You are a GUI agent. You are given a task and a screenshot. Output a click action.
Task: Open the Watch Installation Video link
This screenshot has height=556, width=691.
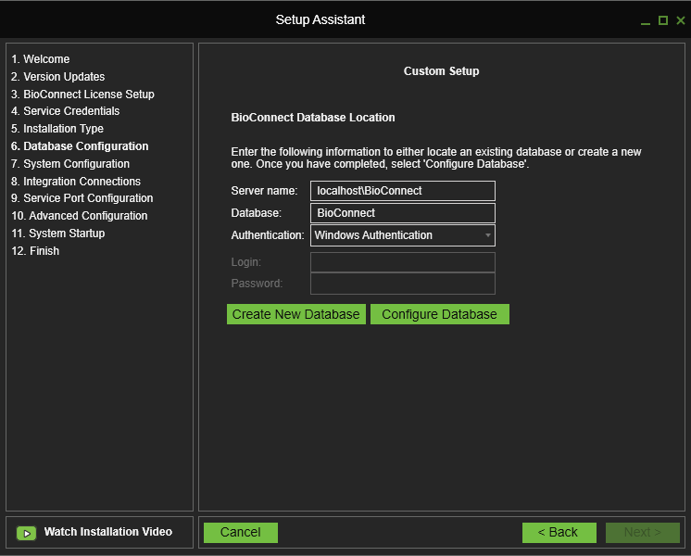click(x=108, y=532)
